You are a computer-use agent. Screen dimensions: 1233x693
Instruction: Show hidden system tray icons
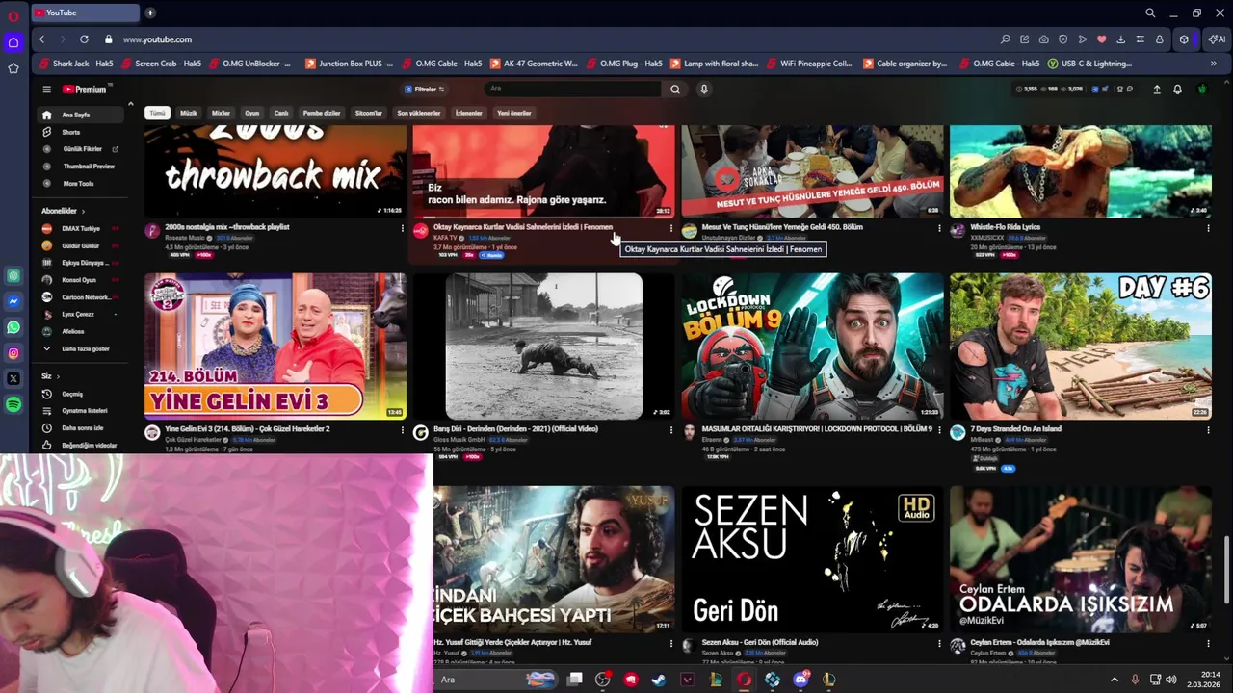1115,680
